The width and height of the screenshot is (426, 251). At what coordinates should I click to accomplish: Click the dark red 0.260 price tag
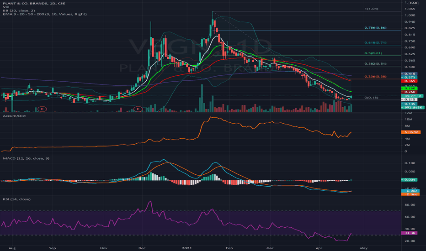pyautogui.click(x=410, y=92)
